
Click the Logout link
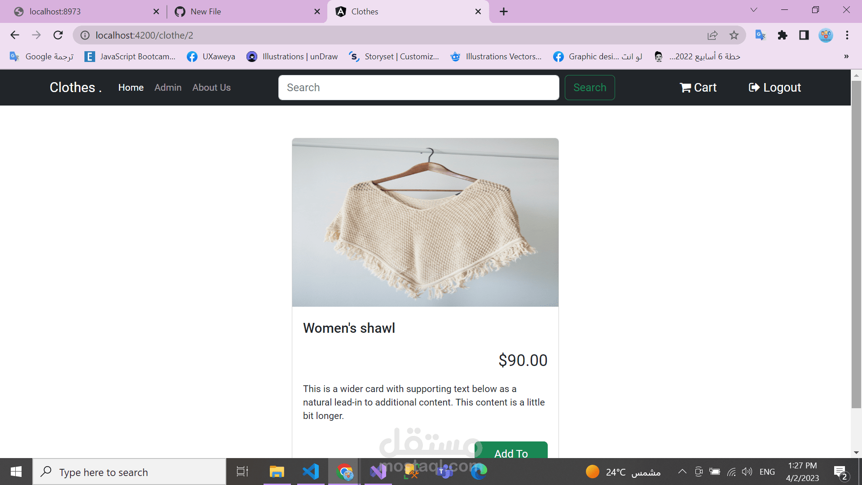click(x=775, y=88)
